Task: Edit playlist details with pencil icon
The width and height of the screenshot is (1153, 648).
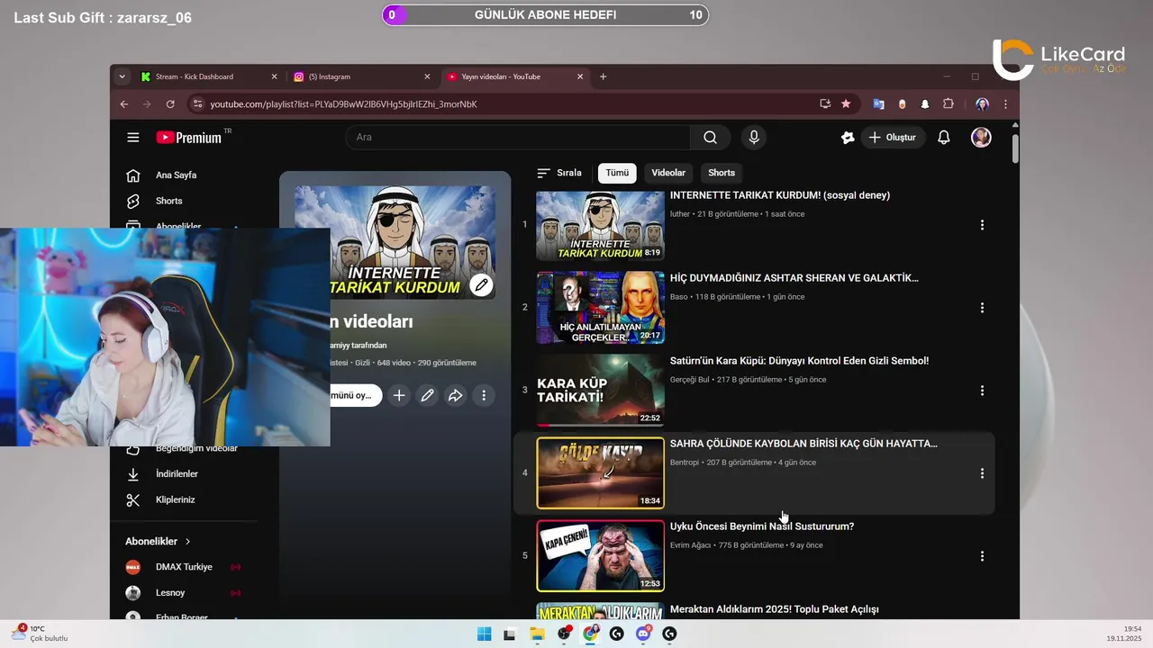Action: (427, 395)
